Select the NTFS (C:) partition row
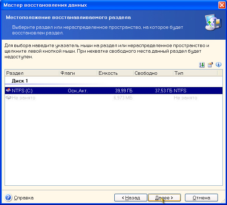The width and height of the screenshot is (227, 205). [x=114, y=91]
